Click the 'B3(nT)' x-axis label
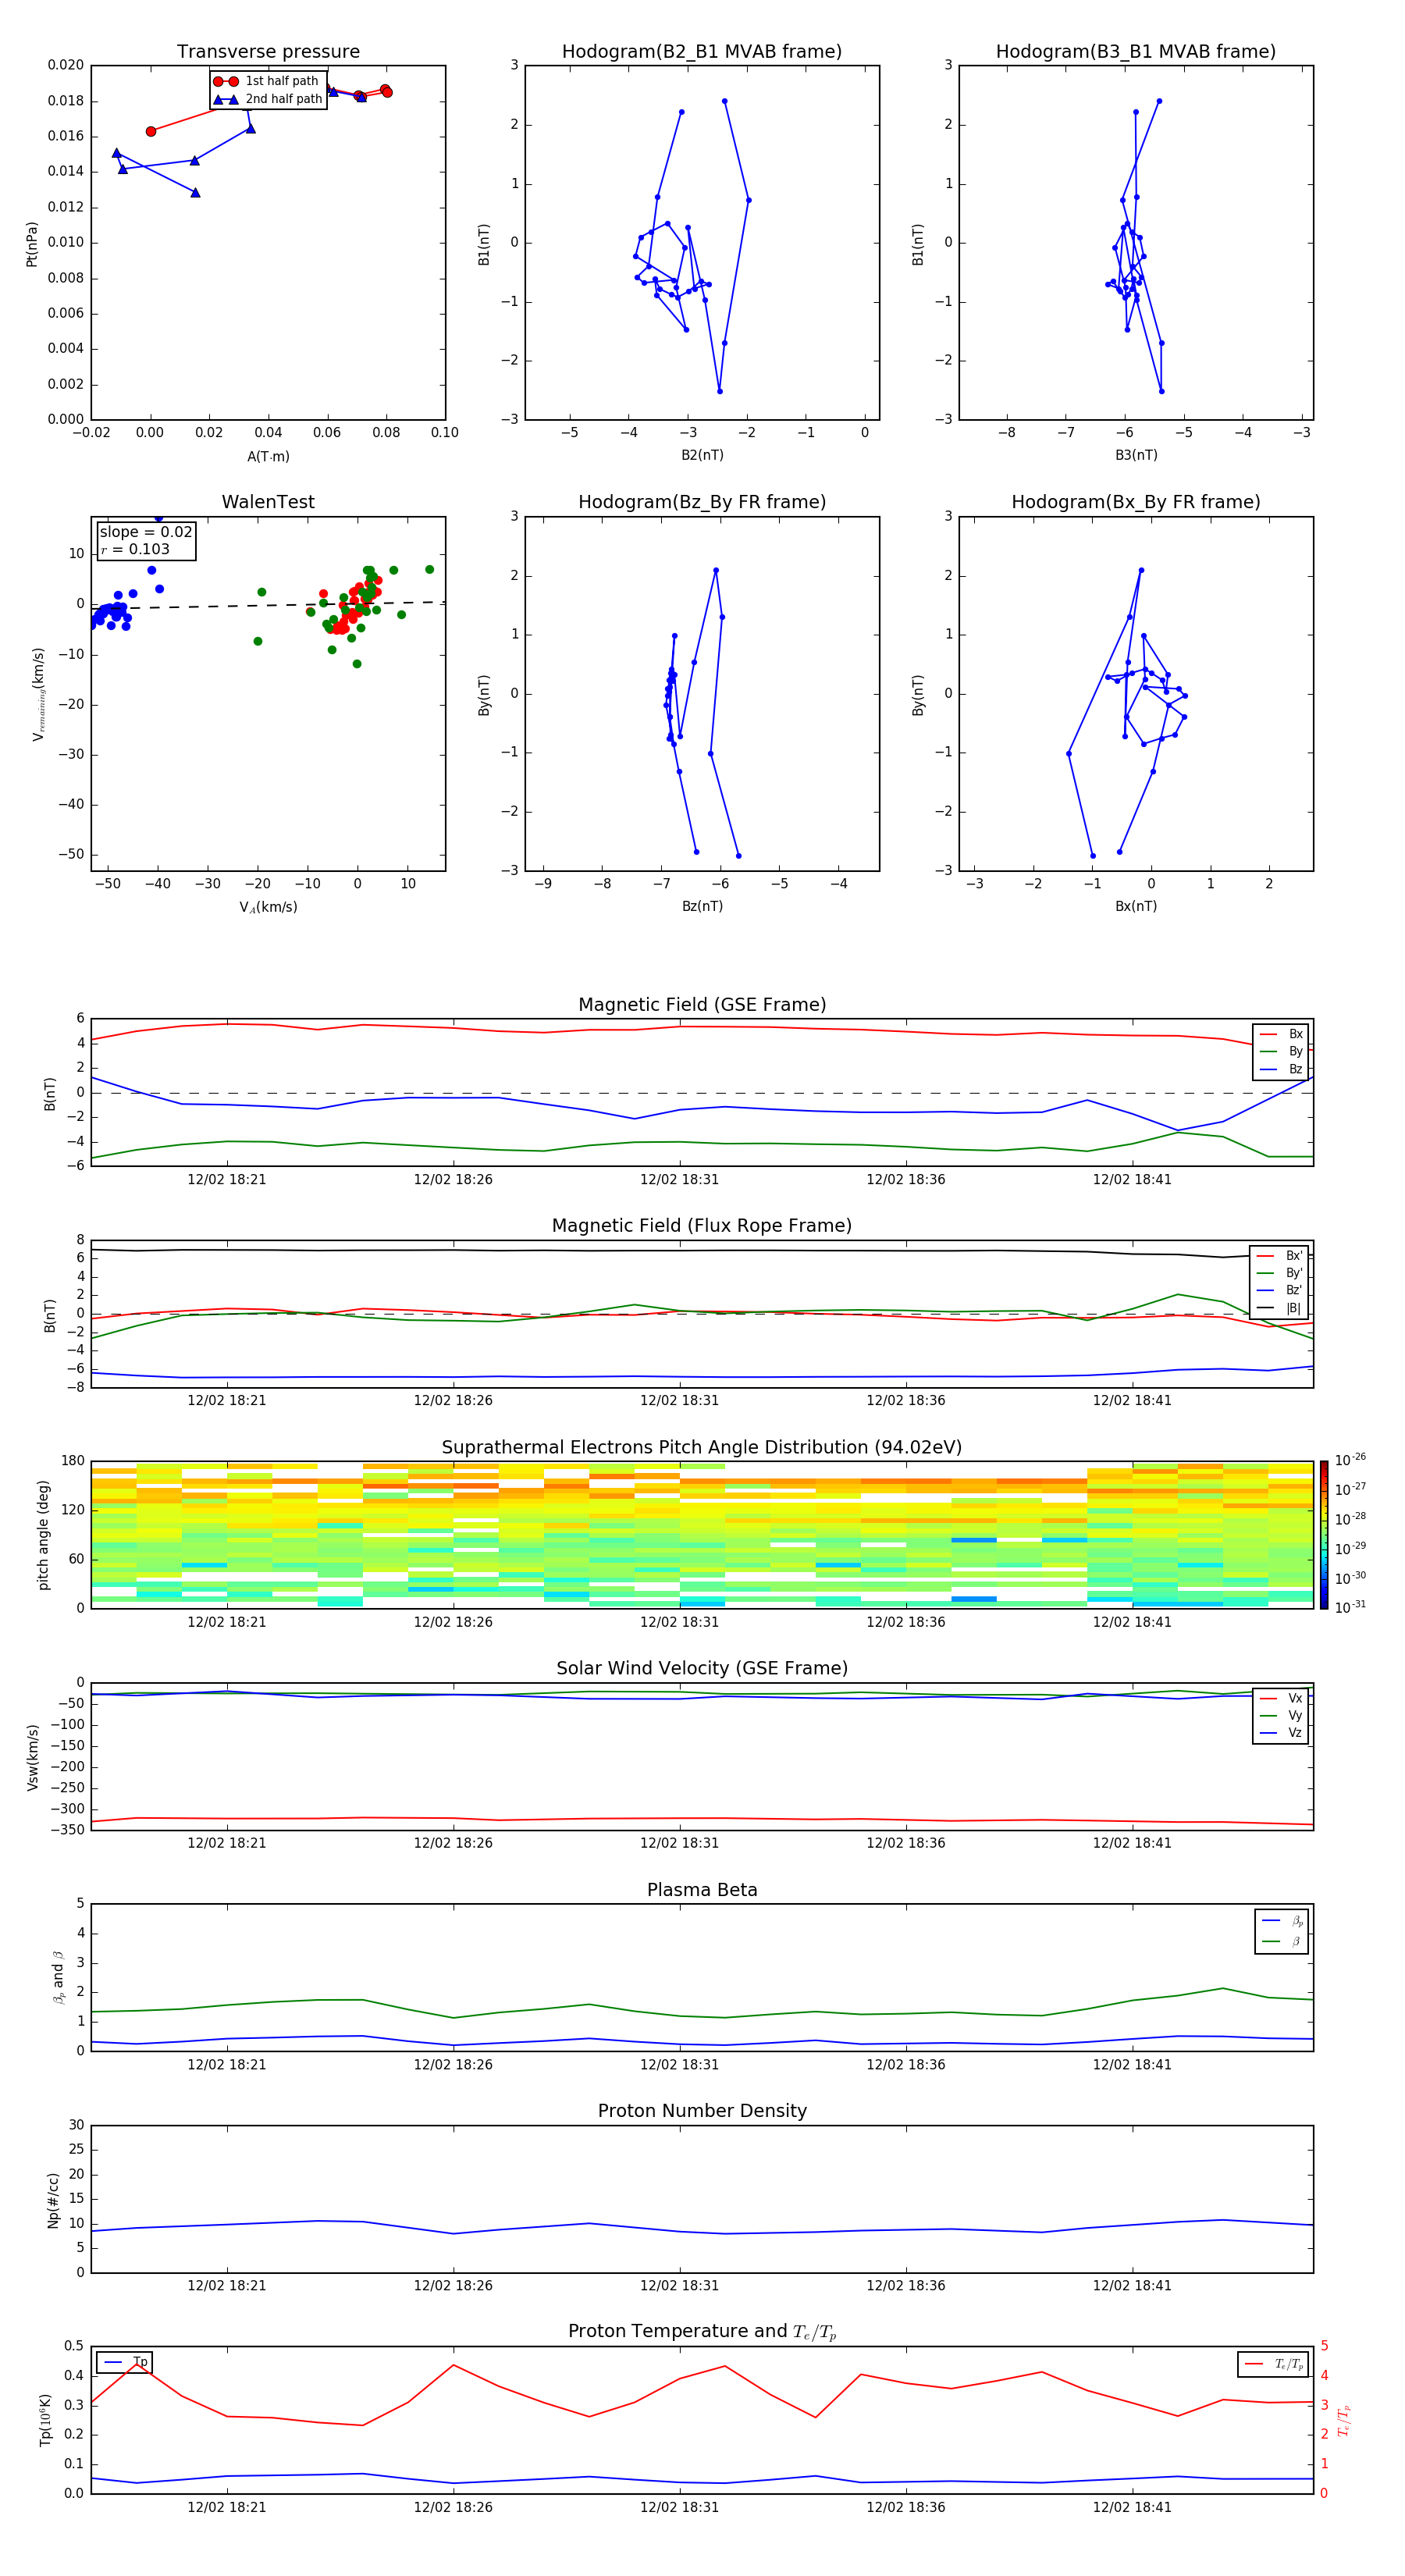Screen dimensions: 1405x2576 1136,455
